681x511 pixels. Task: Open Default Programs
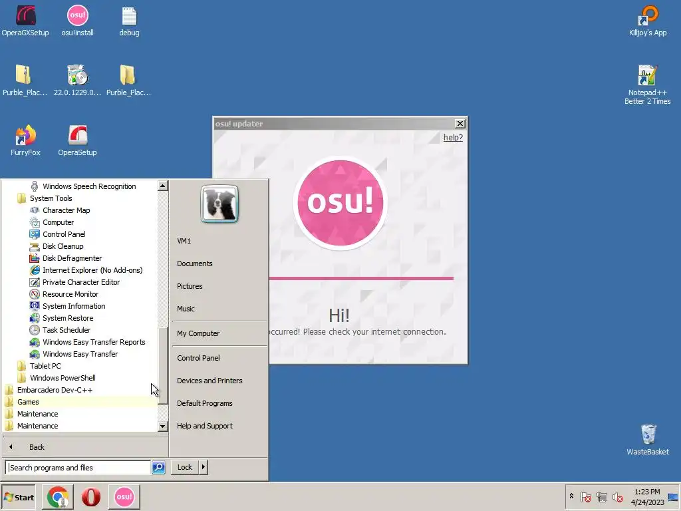205,403
